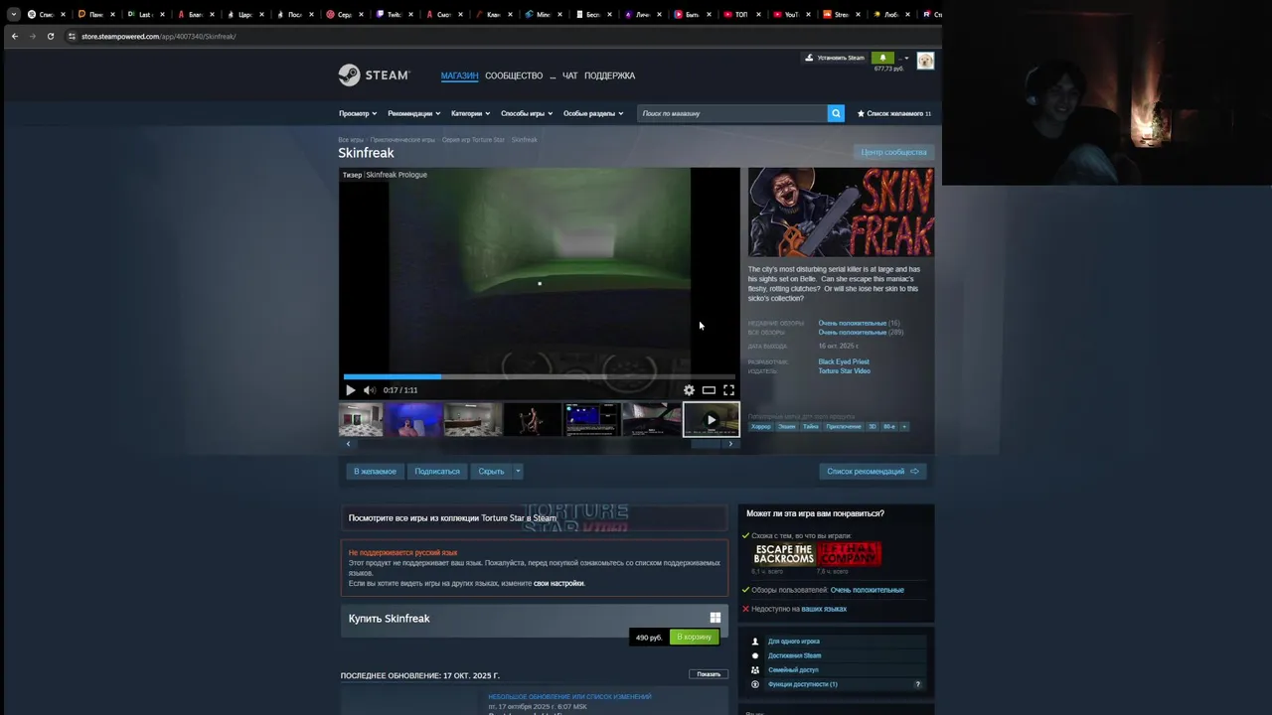
Task: Click the Хоррор tag
Action: click(x=760, y=426)
